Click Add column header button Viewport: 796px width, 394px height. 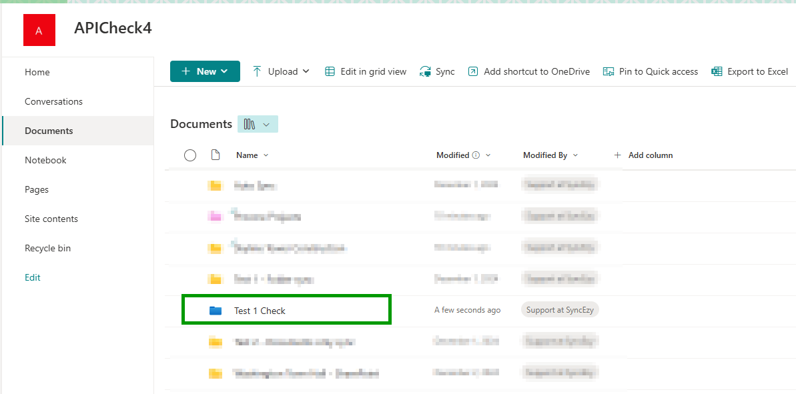tap(643, 155)
